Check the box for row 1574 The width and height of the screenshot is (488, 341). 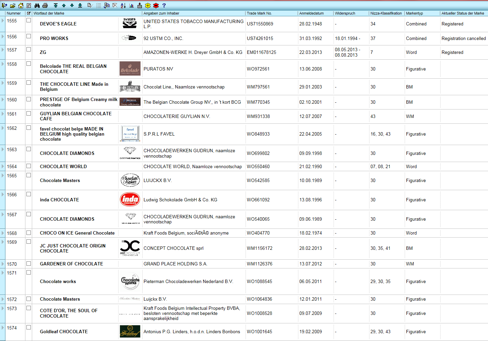[29, 327]
